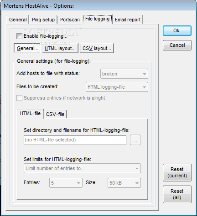Switch to the General tab
Screen dimensions: 197x216
coord(18,20)
